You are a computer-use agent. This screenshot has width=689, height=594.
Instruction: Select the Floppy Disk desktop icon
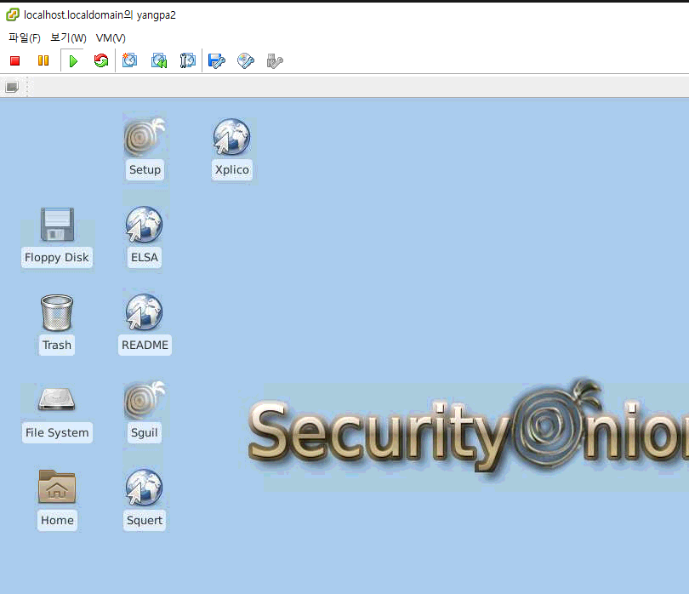(57, 237)
